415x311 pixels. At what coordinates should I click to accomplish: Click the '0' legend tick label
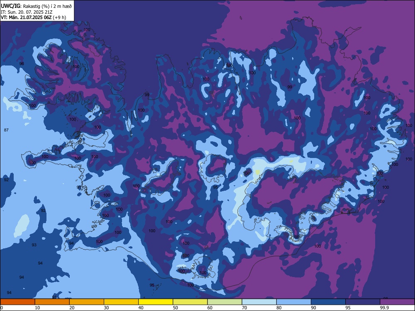coord(2,308)
